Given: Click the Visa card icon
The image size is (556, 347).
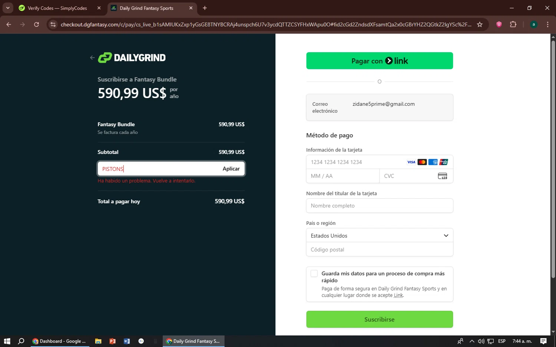Looking at the screenshot, I should coord(411,162).
